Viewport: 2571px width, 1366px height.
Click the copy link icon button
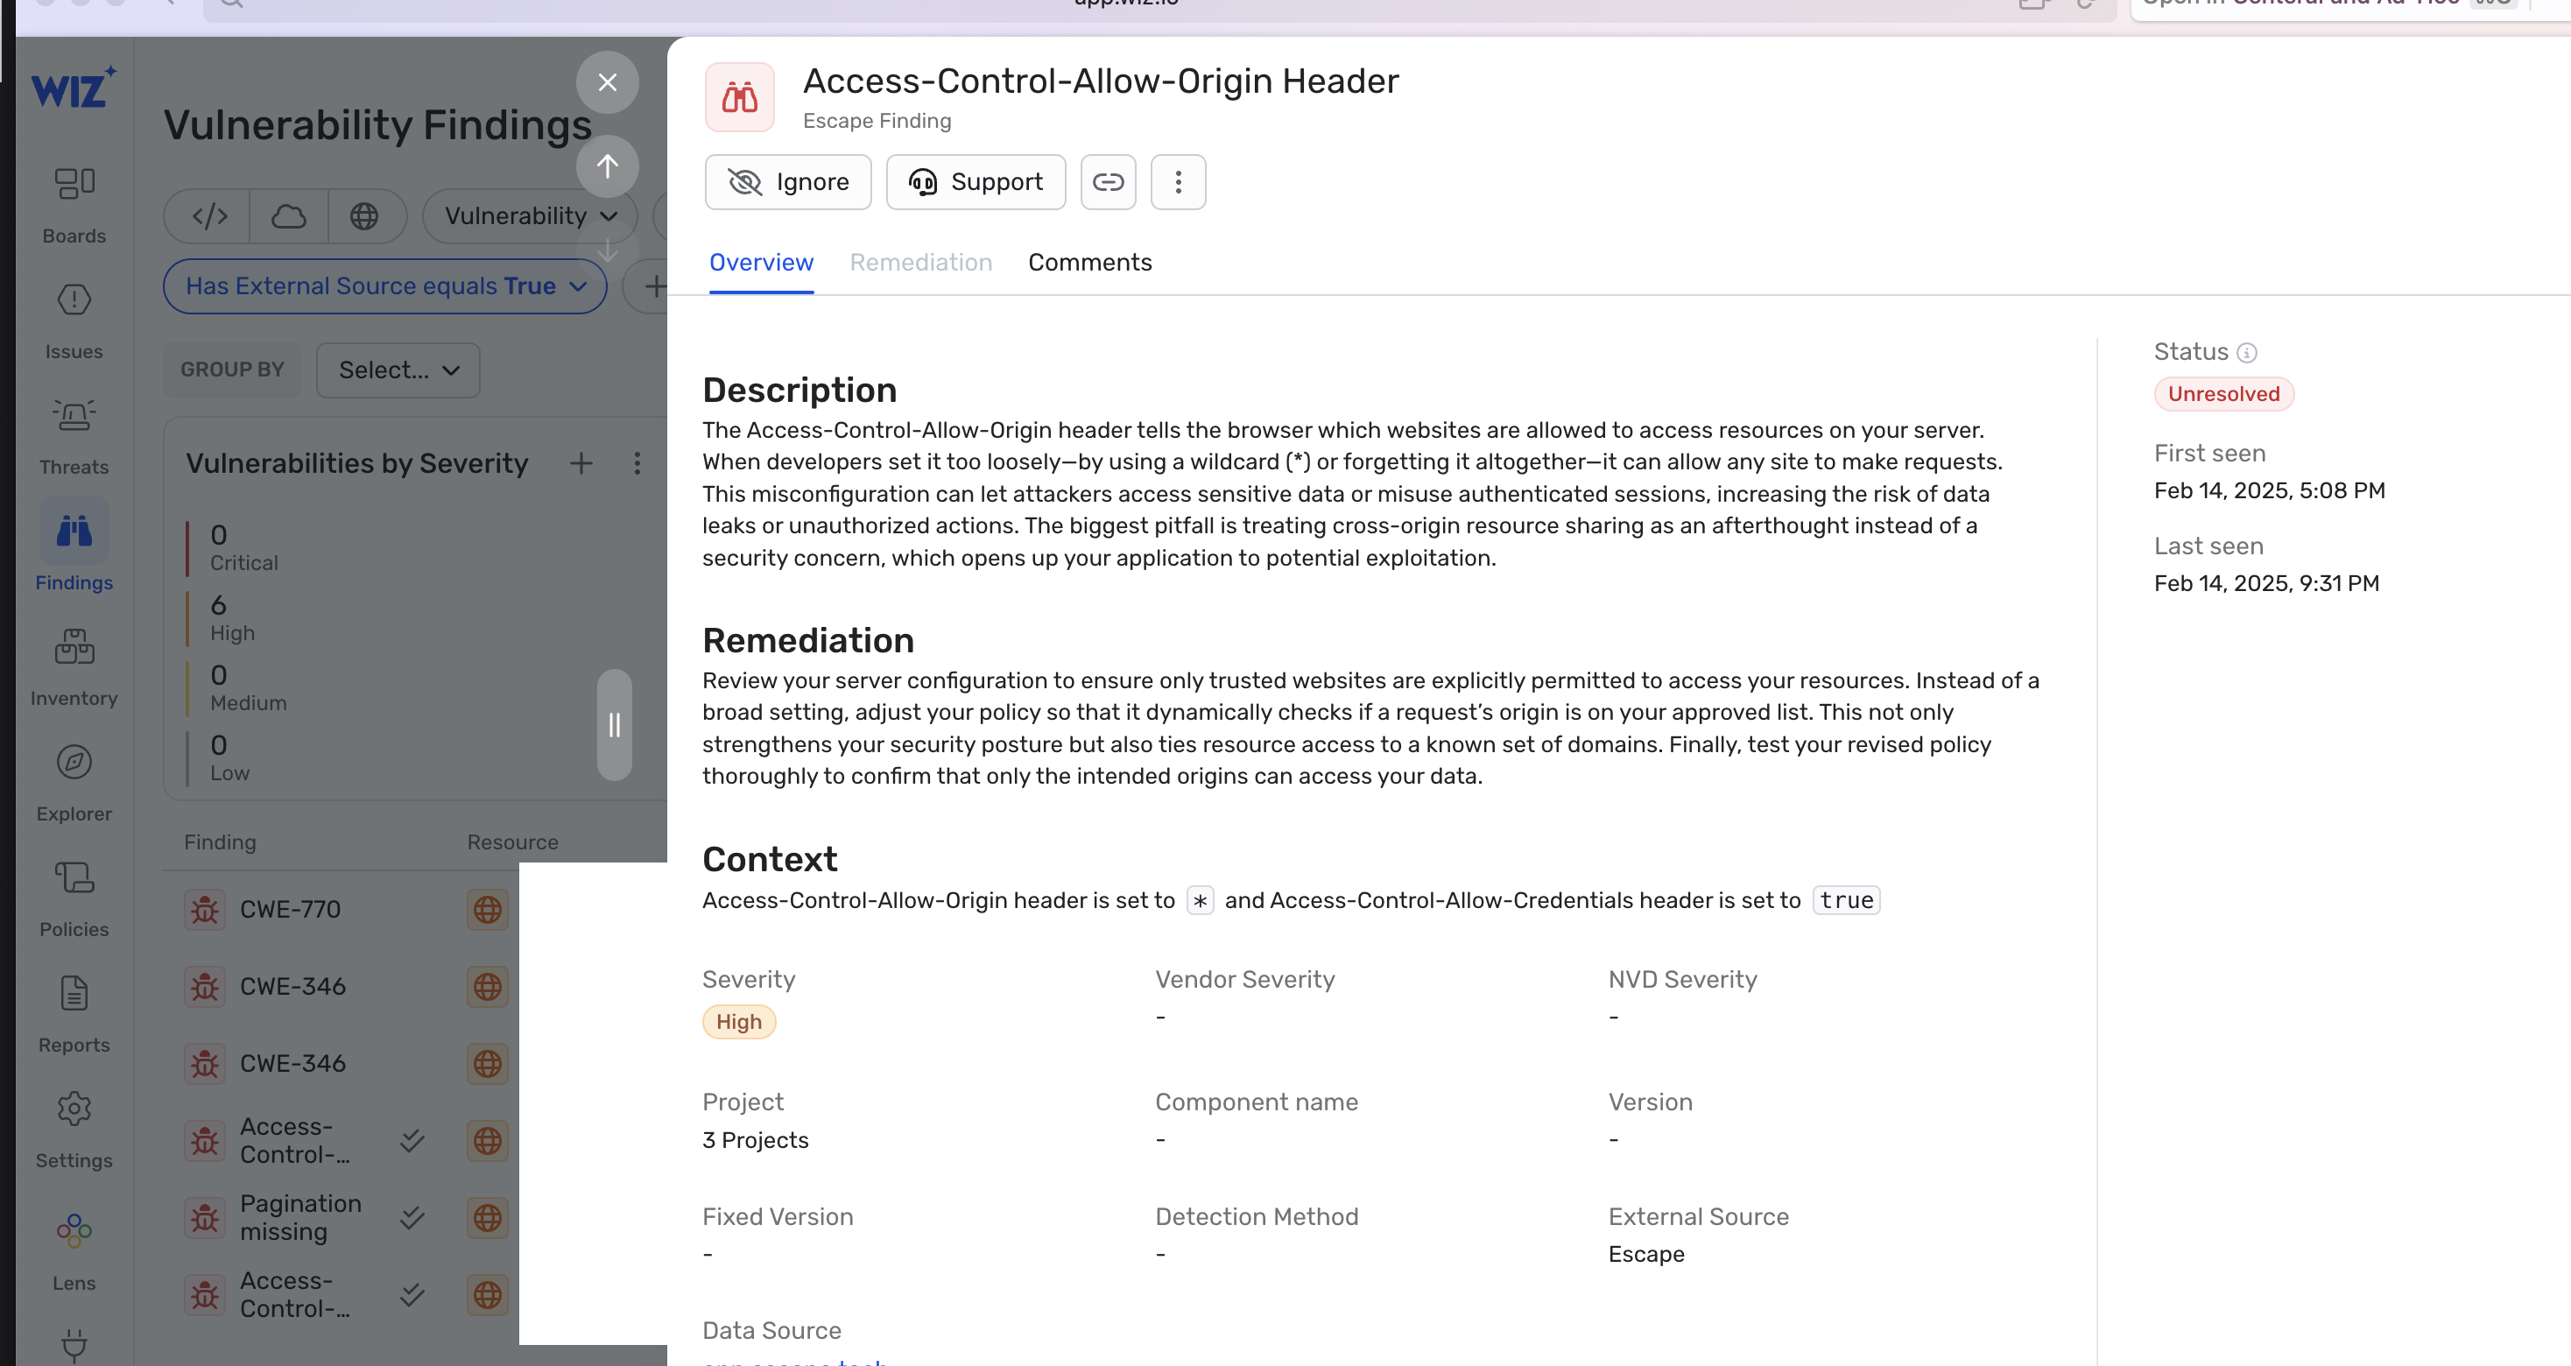[1108, 181]
